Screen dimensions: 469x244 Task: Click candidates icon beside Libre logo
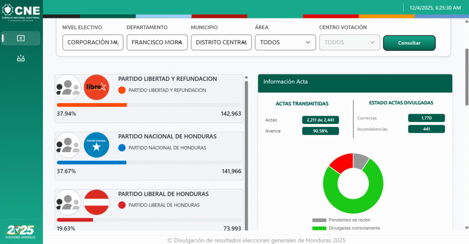pyautogui.click(x=68, y=87)
